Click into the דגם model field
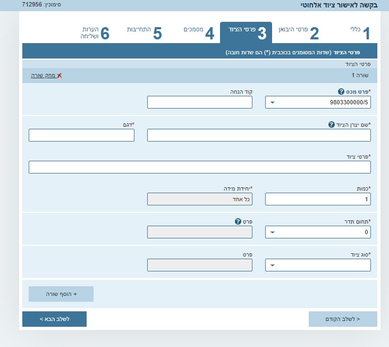The width and height of the screenshot is (389, 347). 81,135
